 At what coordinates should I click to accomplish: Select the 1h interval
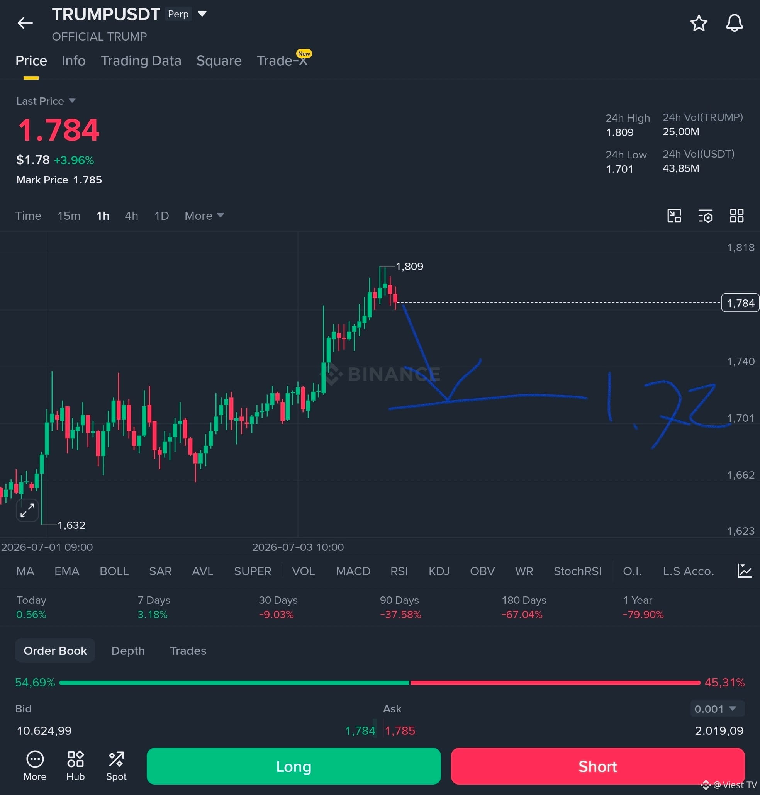[103, 216]
